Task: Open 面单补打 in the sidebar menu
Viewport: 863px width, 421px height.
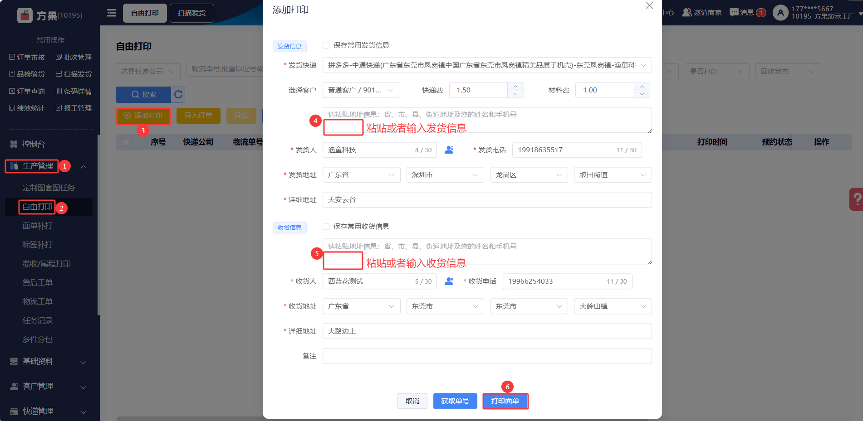Action: 38,226
